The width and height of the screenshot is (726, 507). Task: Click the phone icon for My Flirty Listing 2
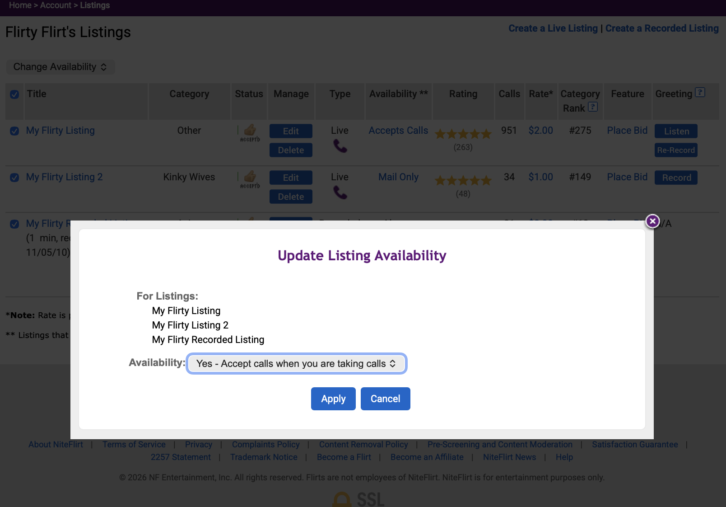click(340, 192)
